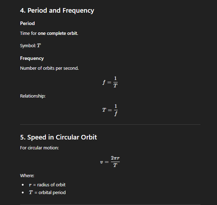Screen dimensions: 217x205
Task: Click the "5. Speed in Circular Orbit" heading
Action: coord(58,137)
